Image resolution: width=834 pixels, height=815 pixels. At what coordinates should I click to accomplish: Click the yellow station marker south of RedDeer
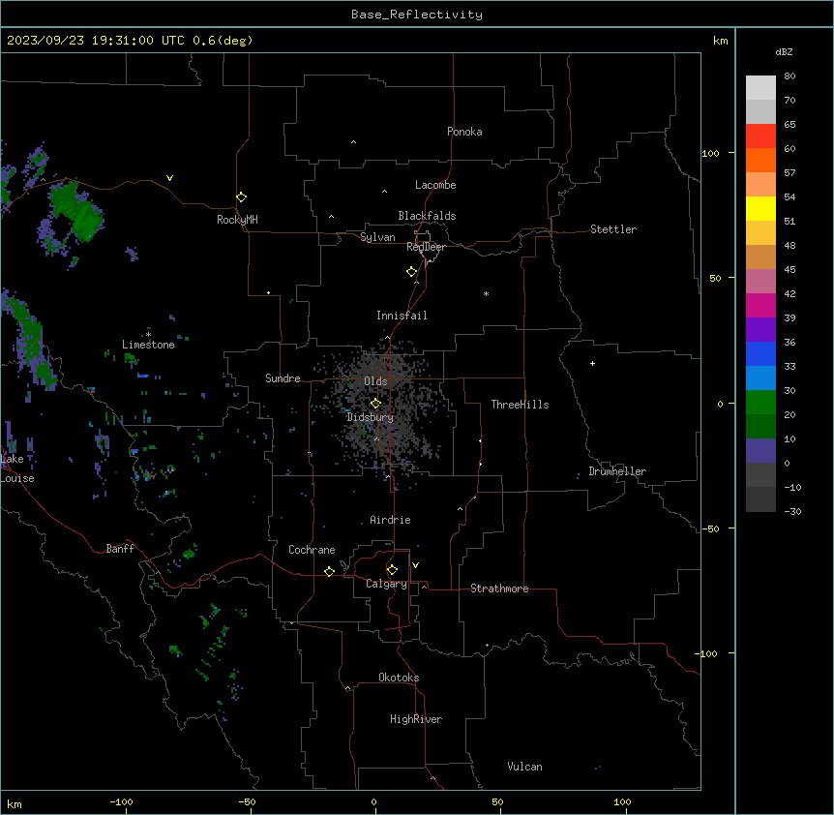pos(411,272)
